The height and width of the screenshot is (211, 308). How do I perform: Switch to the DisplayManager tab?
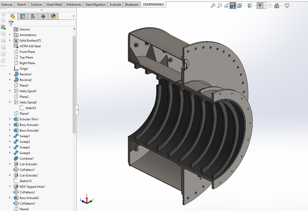pyautogui.click(x=53, y=16)
